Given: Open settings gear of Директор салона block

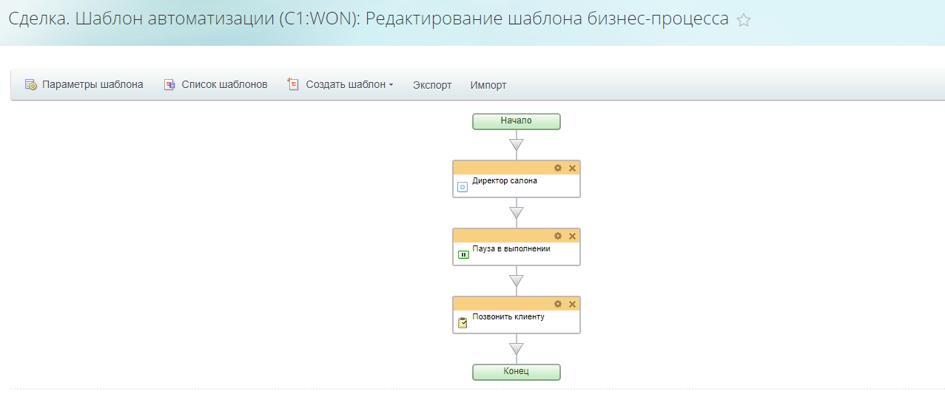Looking at the screenshot, I should [558, 168].
